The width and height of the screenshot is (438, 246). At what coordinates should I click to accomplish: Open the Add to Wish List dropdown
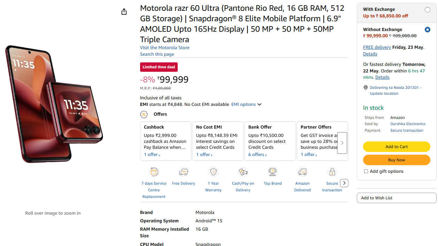coord(397,198)
